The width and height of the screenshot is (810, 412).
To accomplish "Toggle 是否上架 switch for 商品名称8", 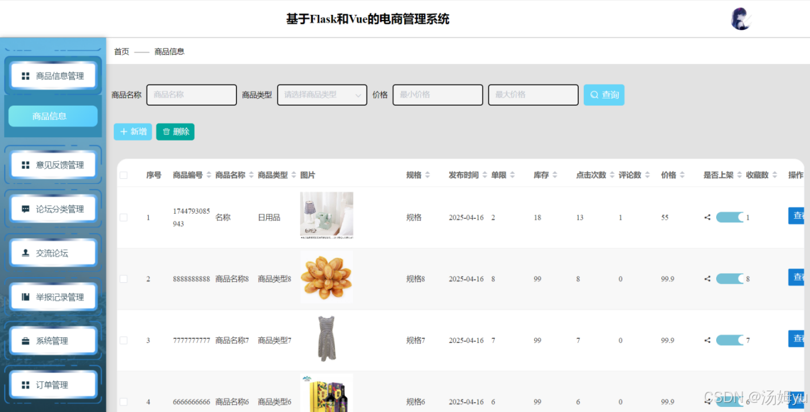I will coord(730,279).
